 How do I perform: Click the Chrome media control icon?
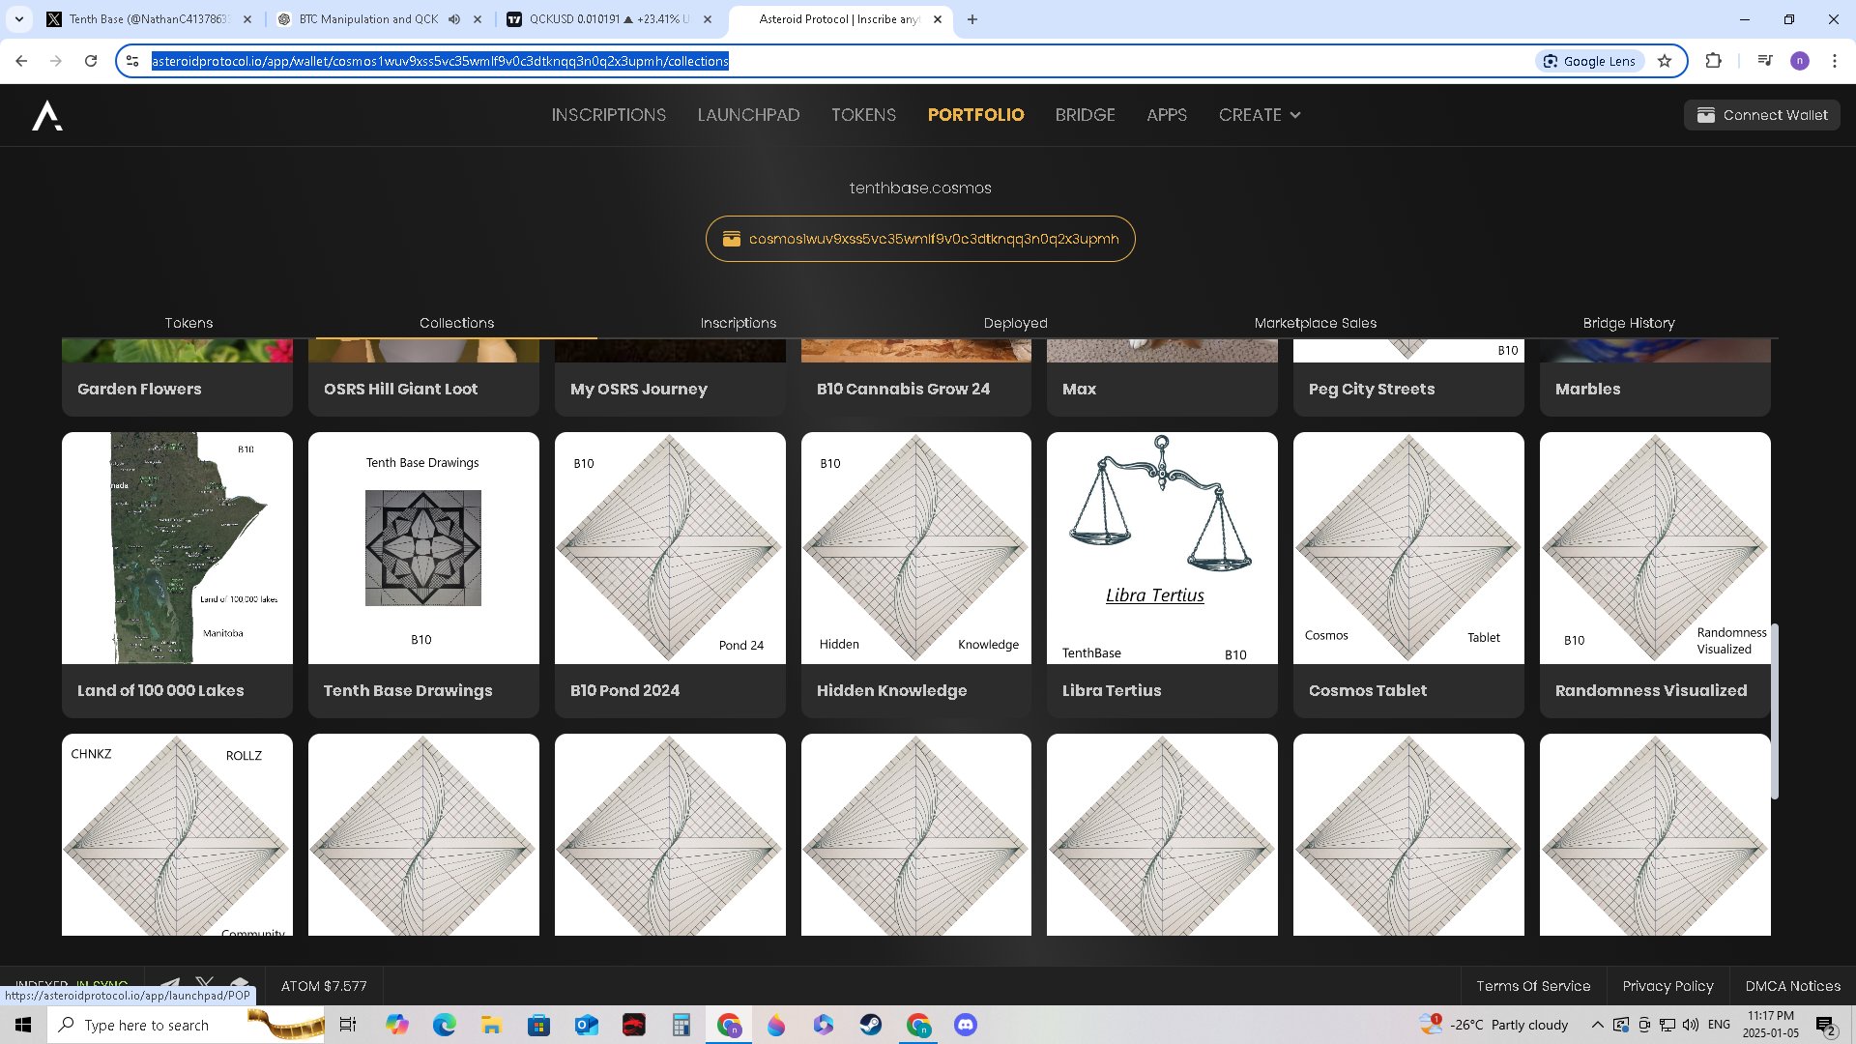[x=1764, y=61]
